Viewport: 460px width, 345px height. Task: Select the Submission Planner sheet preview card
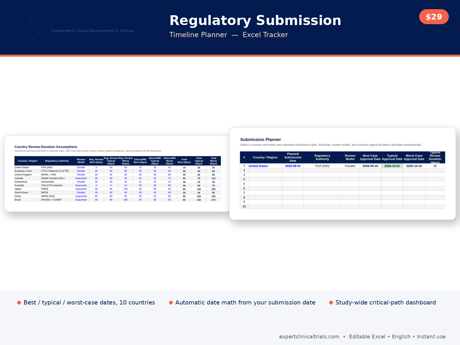coord(342,173)
